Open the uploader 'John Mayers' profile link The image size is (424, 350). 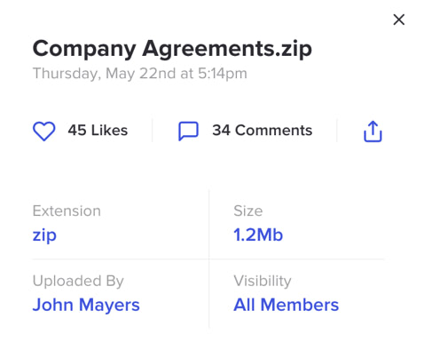click(x=86, y=305)
